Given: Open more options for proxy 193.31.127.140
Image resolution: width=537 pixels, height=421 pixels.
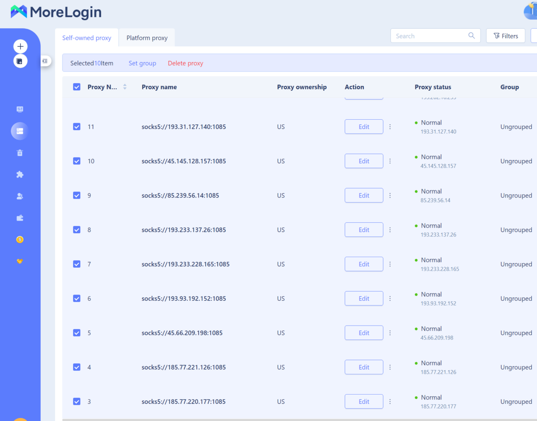Looking at the screenshot, I should (390, 127).
